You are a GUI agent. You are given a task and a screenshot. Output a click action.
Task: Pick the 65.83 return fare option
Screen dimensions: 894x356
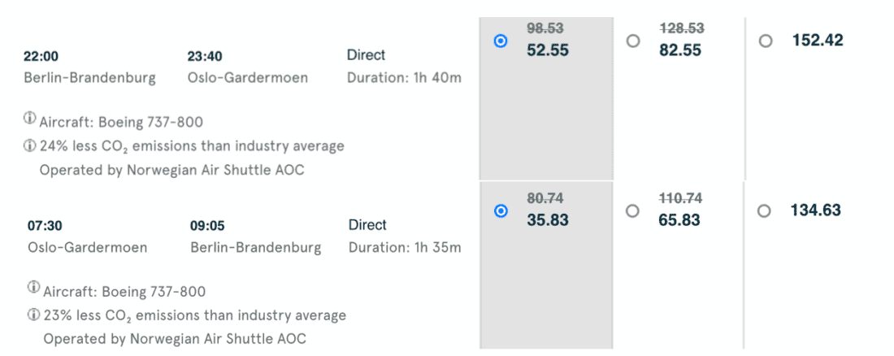coord(633,211)
